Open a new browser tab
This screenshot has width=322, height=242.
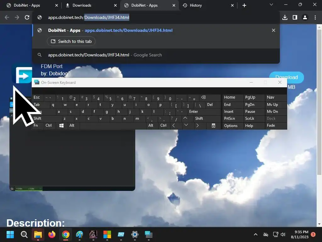click(x=244, y=5)
